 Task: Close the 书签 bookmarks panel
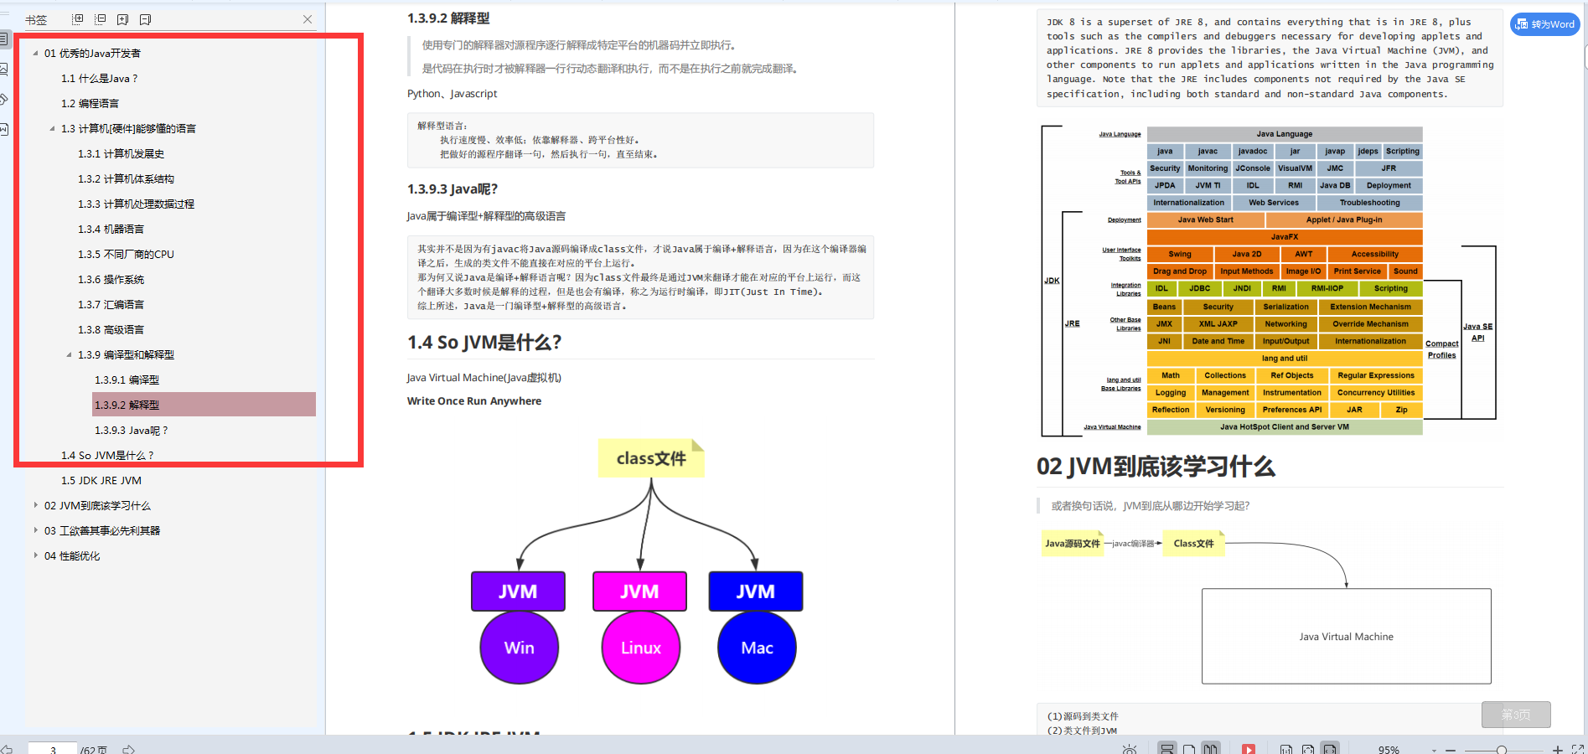tap(308, 19)
